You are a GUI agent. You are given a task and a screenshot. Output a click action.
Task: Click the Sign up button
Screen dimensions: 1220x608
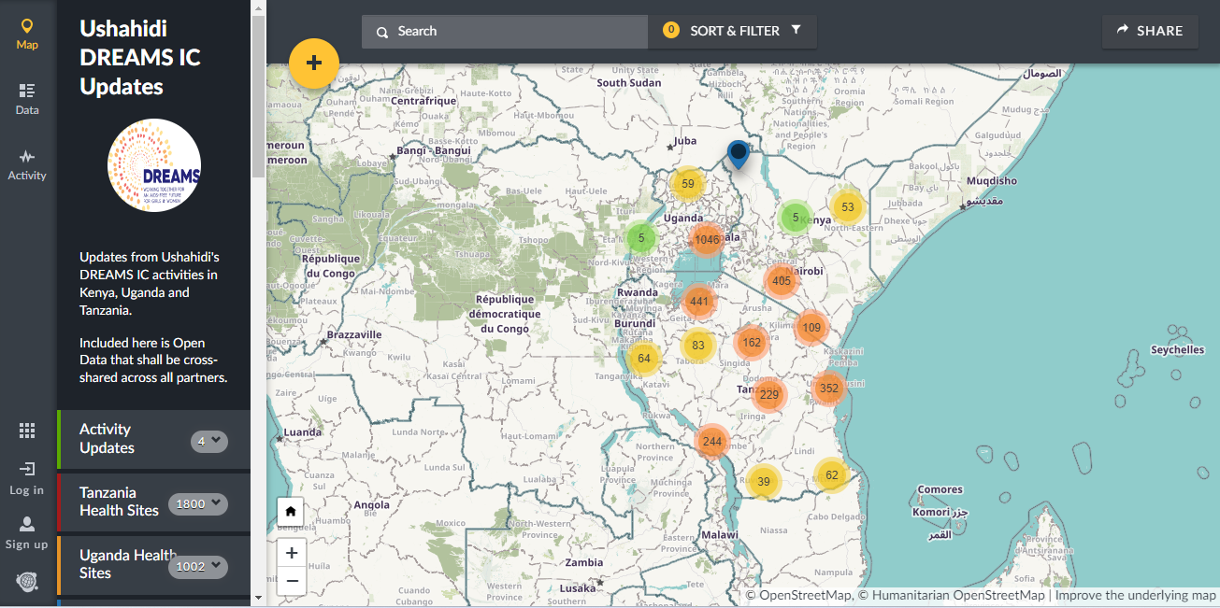click(26, 532)
